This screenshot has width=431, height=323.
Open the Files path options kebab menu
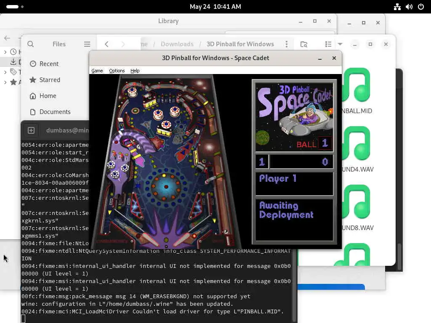pyautogui.click(x=286, y=44)
